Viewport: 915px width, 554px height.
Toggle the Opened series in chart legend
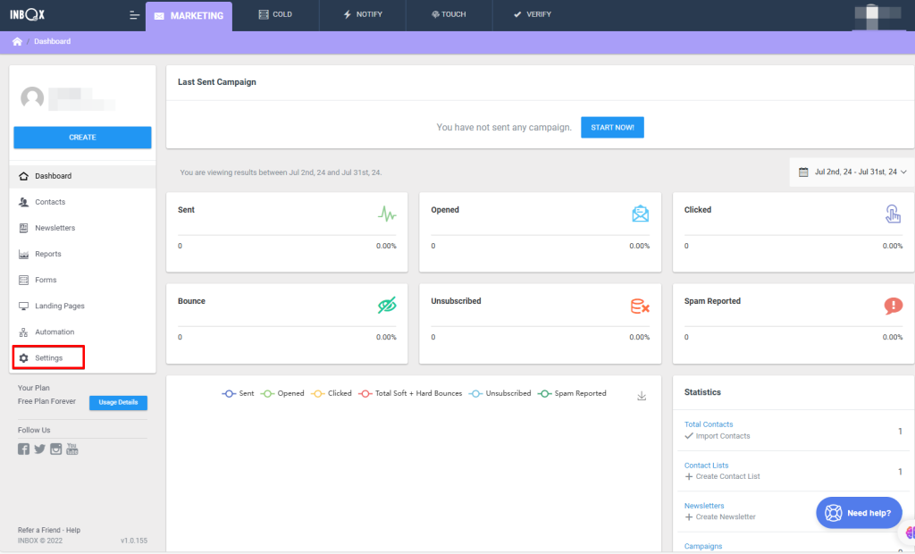(x=282, y=393)
